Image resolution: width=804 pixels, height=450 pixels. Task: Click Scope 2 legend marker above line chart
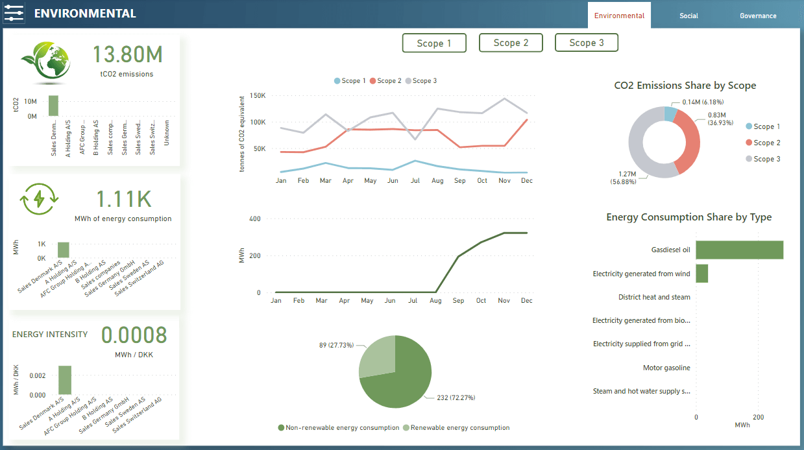[373, 81]
